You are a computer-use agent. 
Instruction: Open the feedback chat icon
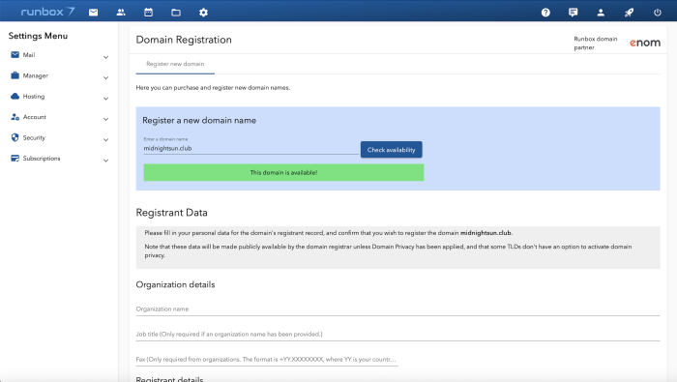[x=574, y=13]
